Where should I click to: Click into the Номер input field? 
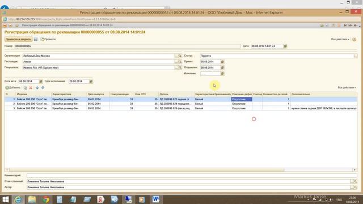[x=128, y=46]
